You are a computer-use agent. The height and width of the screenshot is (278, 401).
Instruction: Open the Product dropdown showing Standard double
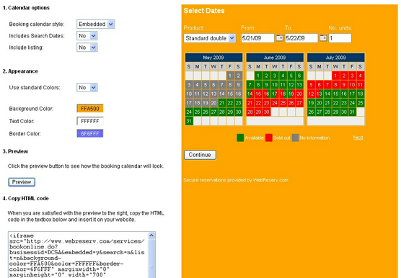(x=210, y=38)
